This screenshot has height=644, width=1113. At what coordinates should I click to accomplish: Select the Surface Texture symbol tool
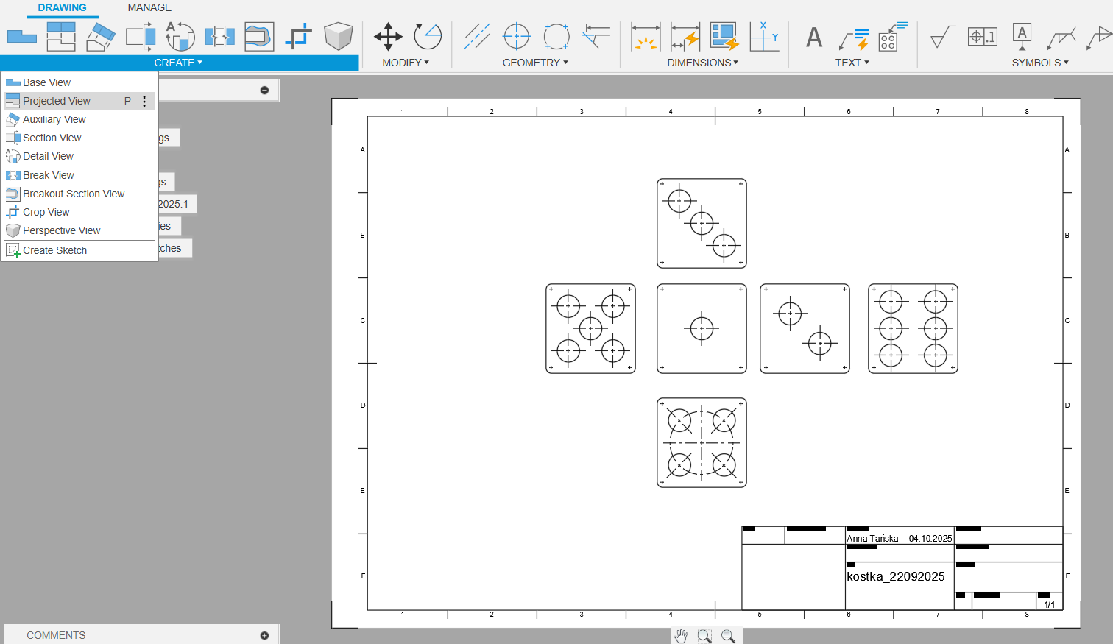pyautogui.click(x=941, y=36)
